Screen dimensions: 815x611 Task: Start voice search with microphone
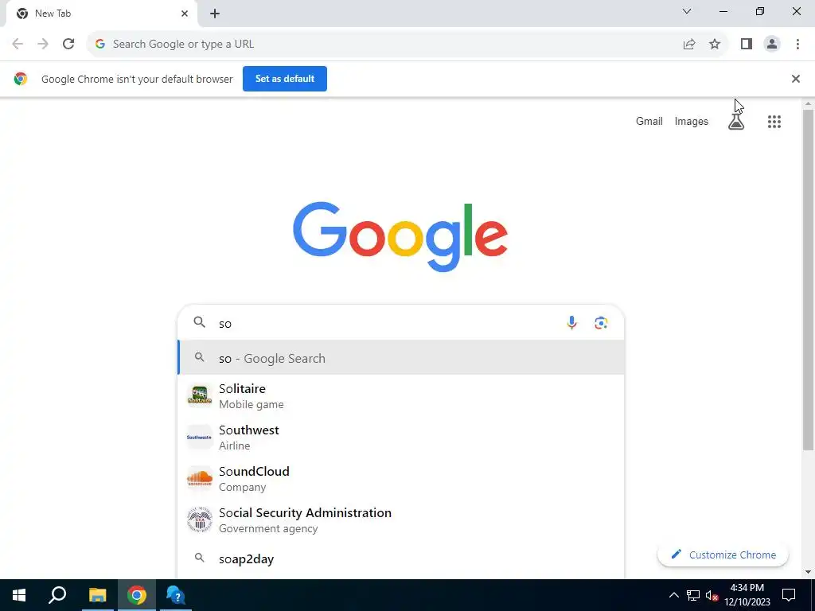[571, 323]
